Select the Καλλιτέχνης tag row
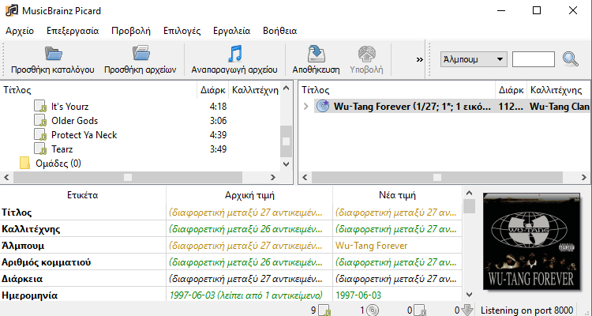This screenshot has width=592, height=316. pos(231,228)
